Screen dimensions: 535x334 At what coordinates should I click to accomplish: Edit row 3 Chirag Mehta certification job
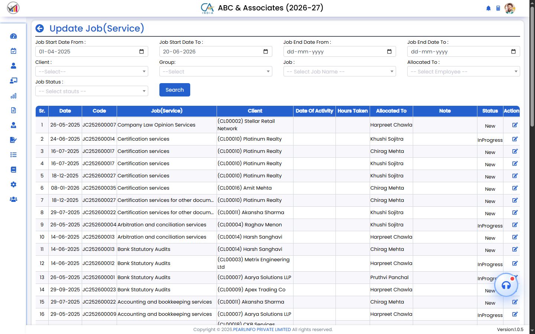pos(515,151)
